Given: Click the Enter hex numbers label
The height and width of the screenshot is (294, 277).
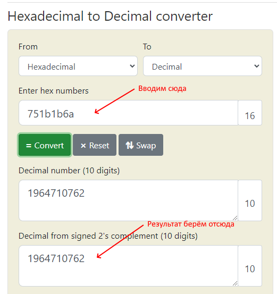Looking at the screenshot, I should click(54, 91).
